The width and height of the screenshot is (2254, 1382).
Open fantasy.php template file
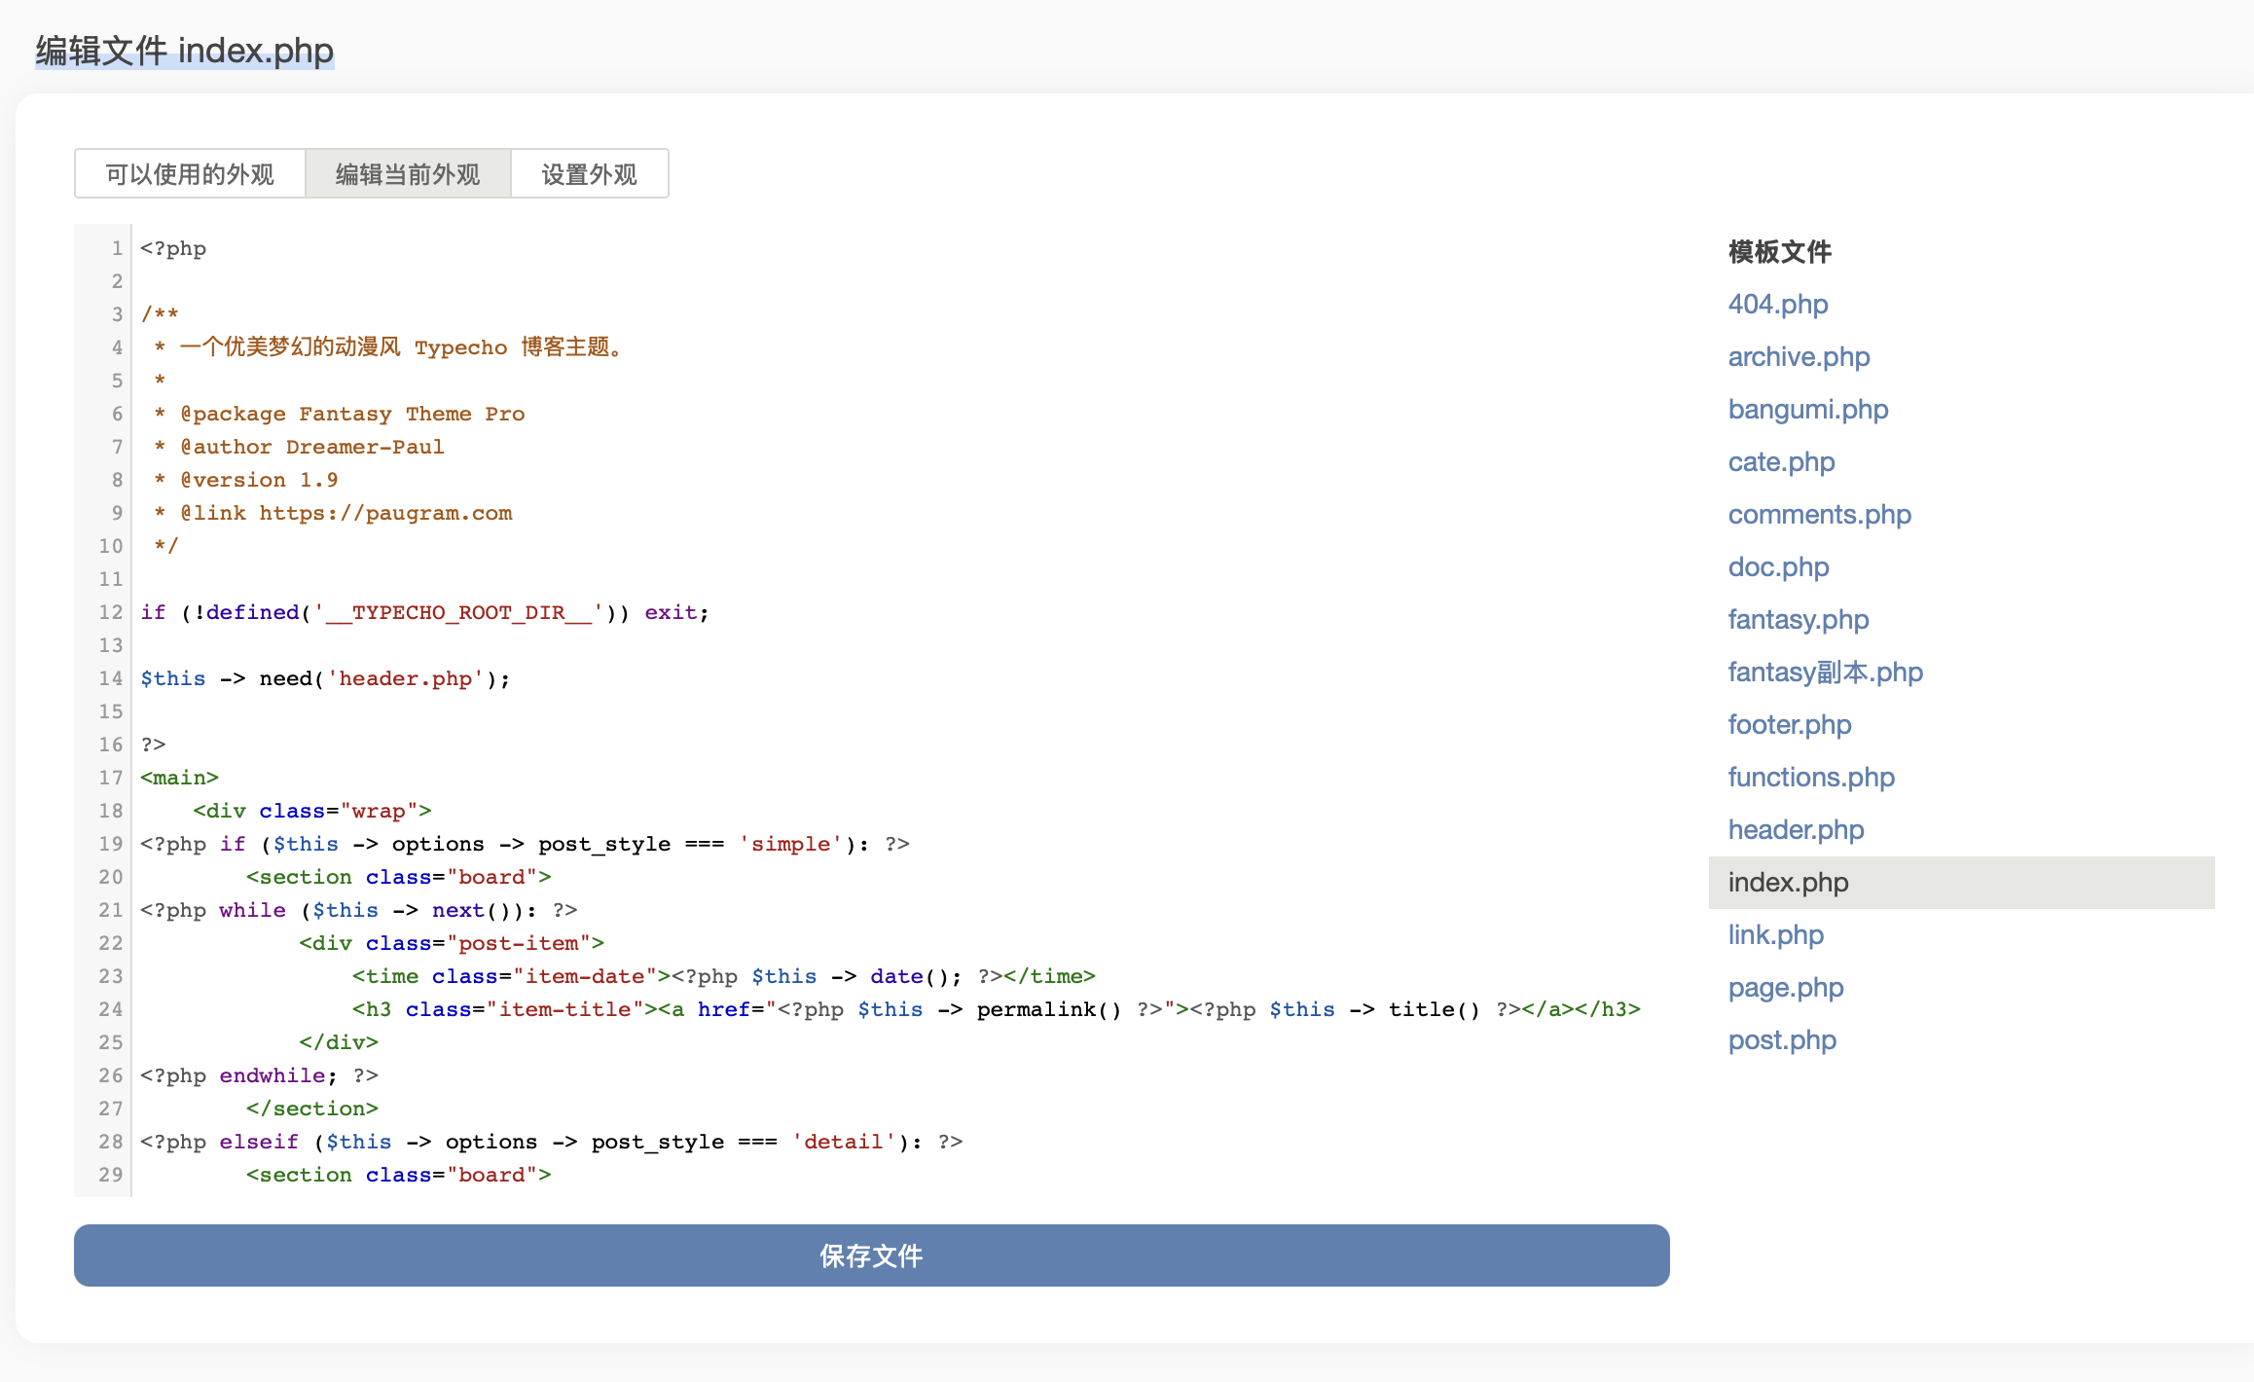point(1799,620)
